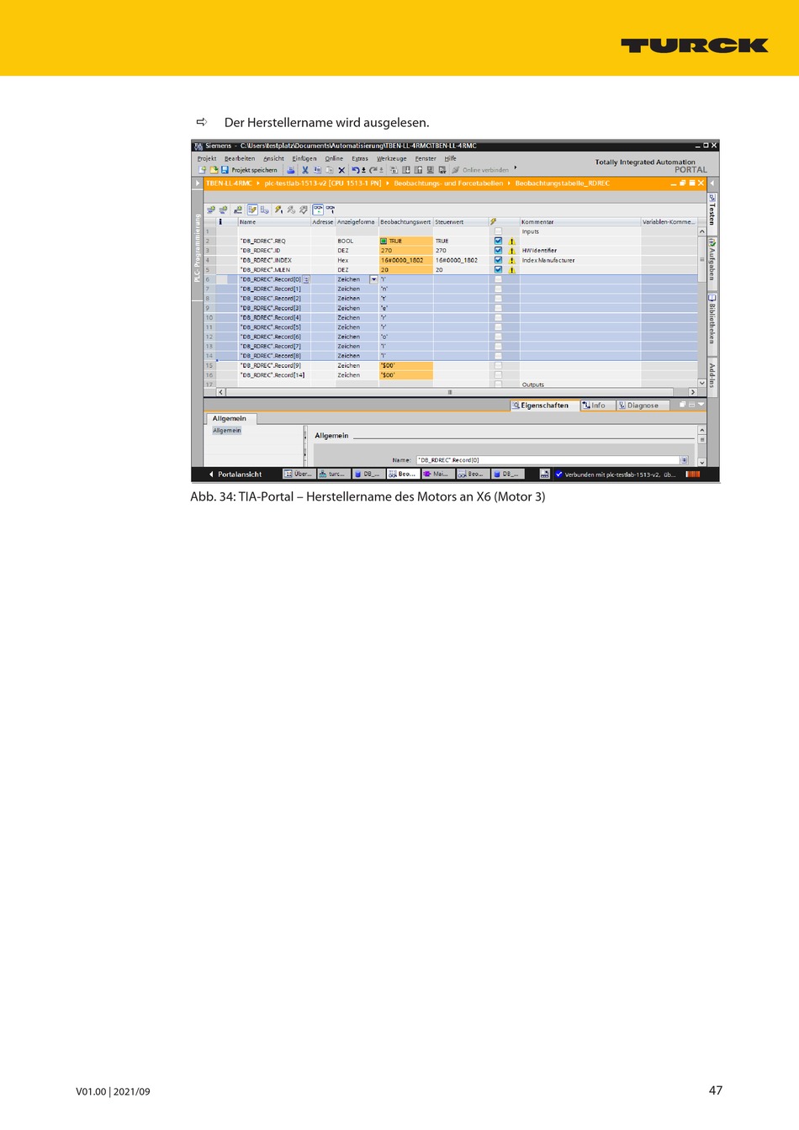Switch to turc... editor in taskbar
Viewport: 799px width, 1130px height.
coord(333,474)
